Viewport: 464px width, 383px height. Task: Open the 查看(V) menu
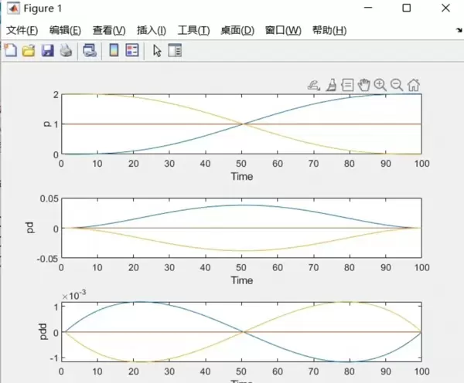[x=109, y=30]
